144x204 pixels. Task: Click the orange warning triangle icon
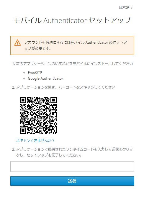pyautogui.click(x=17, y=43)
